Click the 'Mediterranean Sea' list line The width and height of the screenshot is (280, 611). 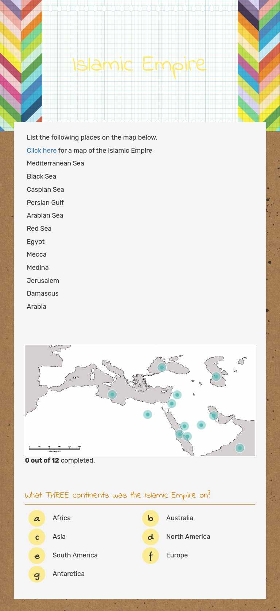click(x=55, y=163)
